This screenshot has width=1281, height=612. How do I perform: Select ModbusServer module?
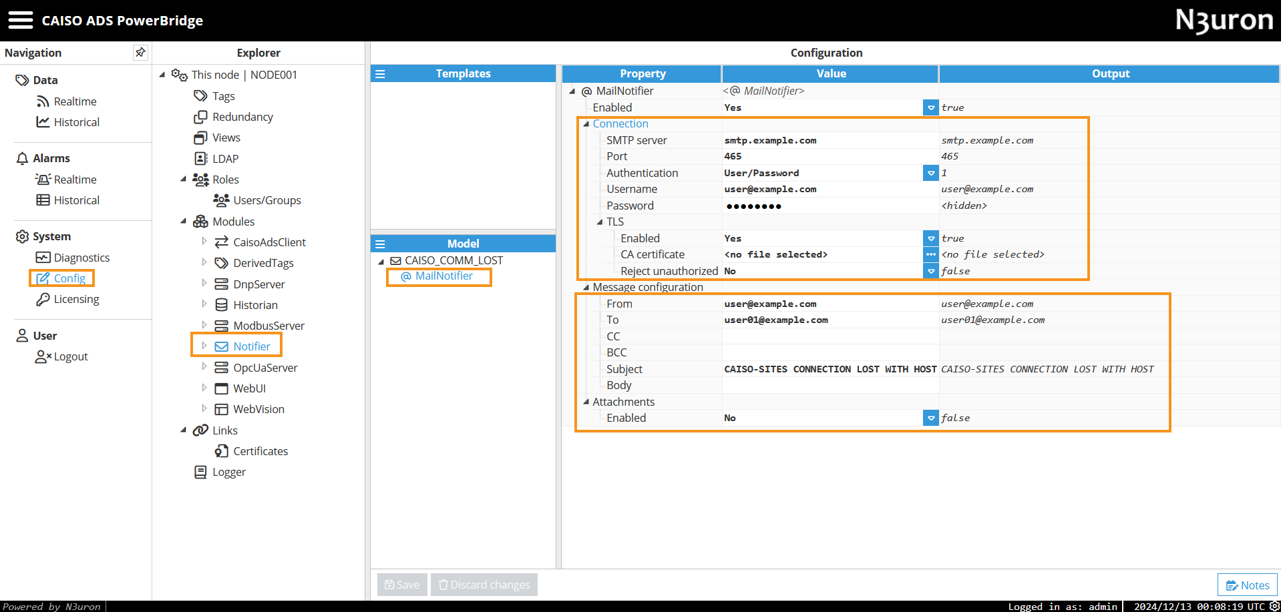pyautogui.click(x=260, y=326)
